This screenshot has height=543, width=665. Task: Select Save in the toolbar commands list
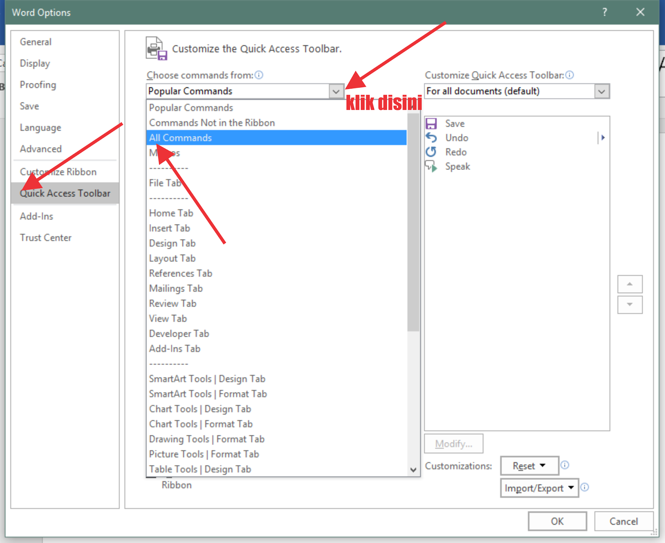point(517,123)
